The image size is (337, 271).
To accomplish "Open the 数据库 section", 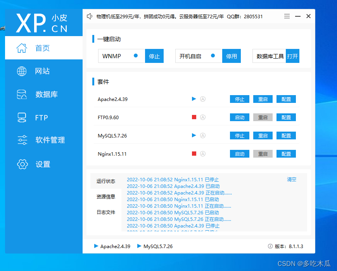I will click(x=44, y=94).
